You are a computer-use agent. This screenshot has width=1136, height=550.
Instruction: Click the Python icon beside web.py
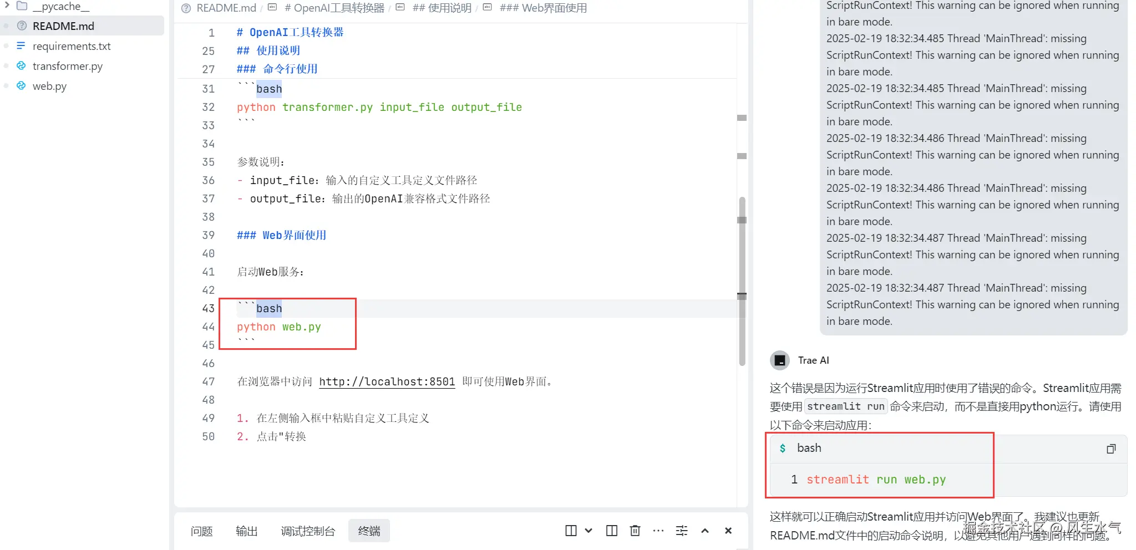click(x=21, y=85)
